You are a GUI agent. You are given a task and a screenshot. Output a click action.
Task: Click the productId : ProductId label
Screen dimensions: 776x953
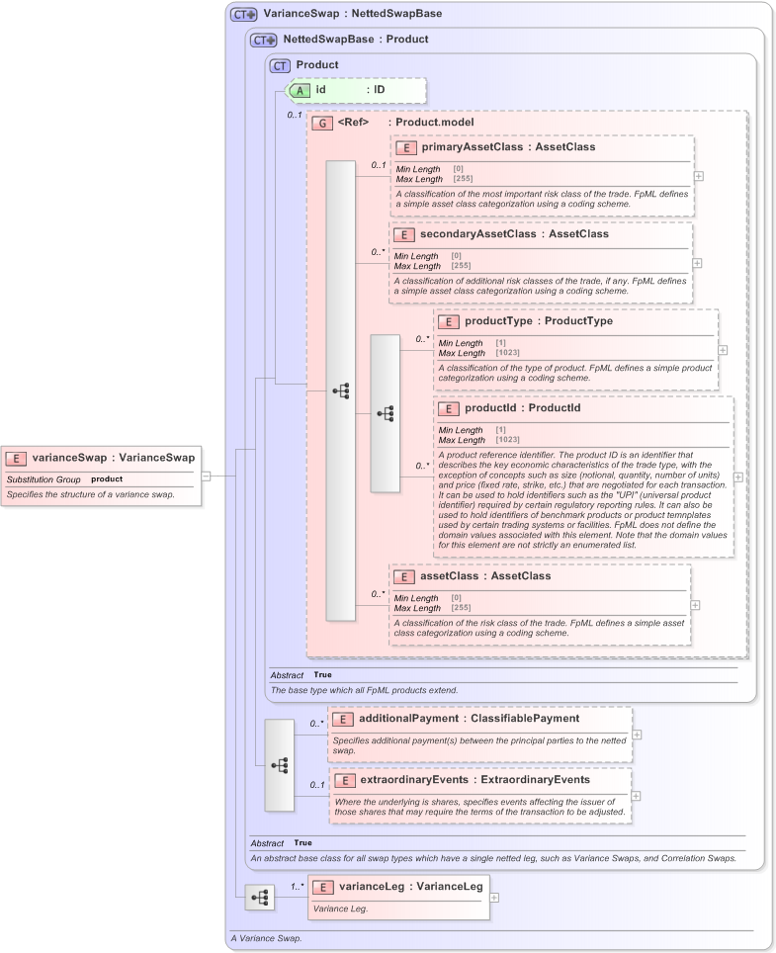[x=523, y=408]
